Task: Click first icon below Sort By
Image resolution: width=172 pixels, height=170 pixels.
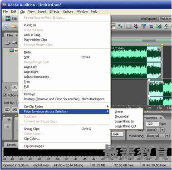Action: 7,109
